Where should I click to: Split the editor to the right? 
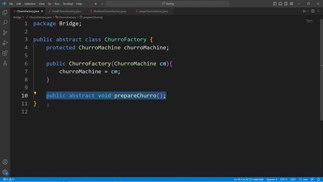pyautogui.click(x=313, y=11)
